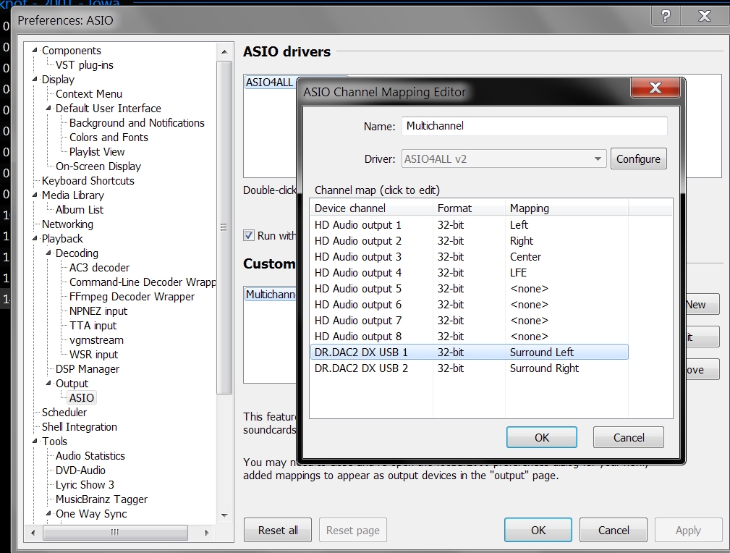Open Keyboard Shortcuts preferences page

tap(88, 181)
